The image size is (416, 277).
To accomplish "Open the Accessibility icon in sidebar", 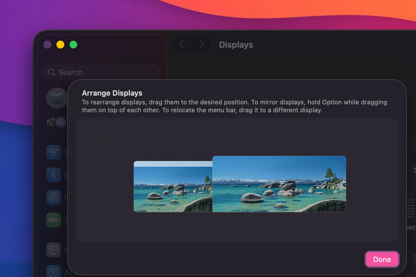I will coord(54,271).
